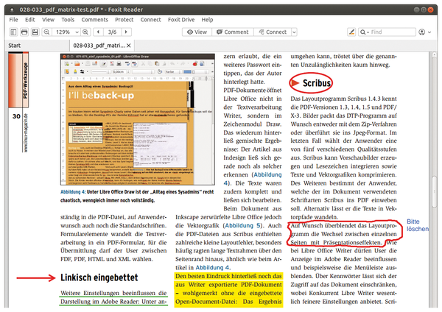Open the Foxit Drive menu
This screenshot has height=312, width=442.
point(181,20)
